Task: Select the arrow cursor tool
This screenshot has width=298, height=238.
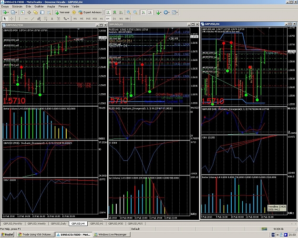Action: 5,19
